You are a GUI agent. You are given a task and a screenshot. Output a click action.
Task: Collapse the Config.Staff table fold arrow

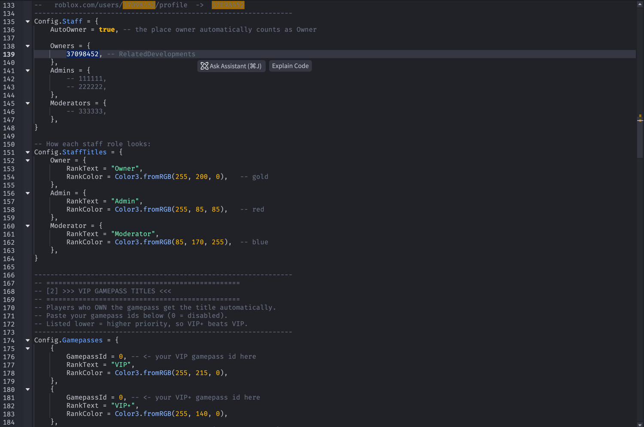tap(27, 21)
